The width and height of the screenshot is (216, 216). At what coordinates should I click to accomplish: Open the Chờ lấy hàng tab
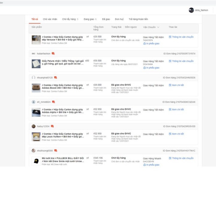point(70,19)
